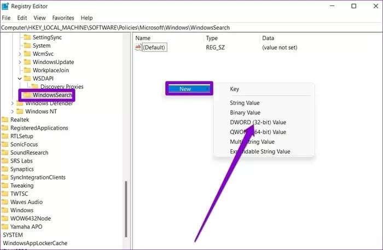This screenshot has width=383, height=250.
Task: Expand the WcmSvc key
Action: [x=20, y=54]
